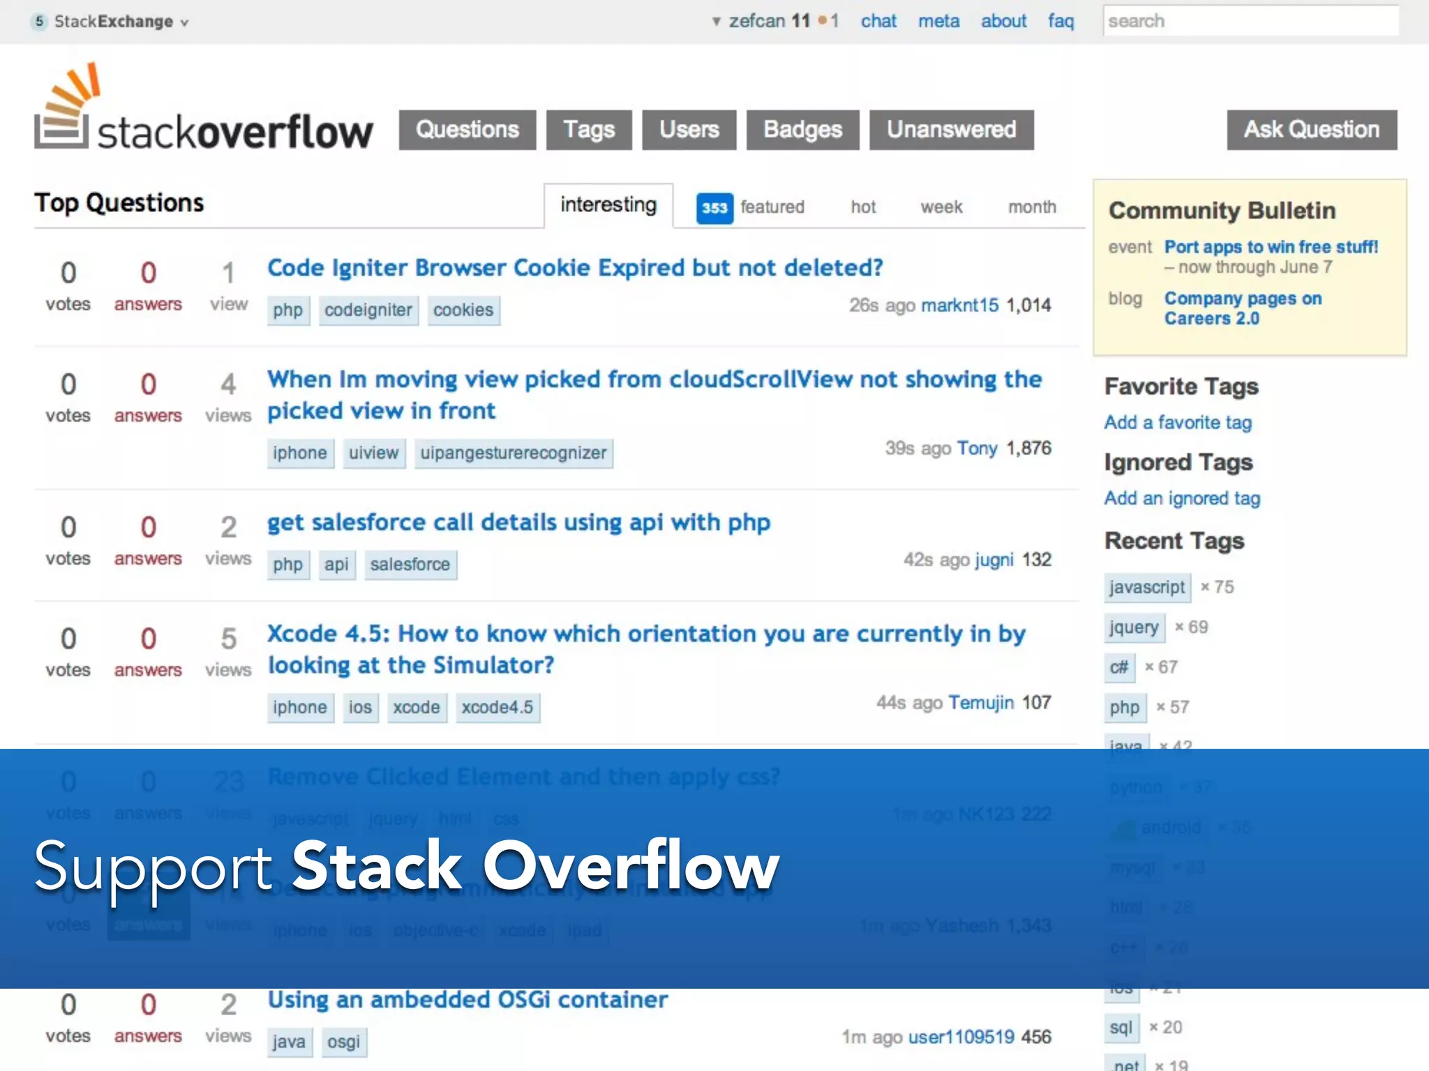Image resolution: width=1429 pixels, height=1071 pixels.
Task: Switch to the hot tab
Action: click(863, 207)
